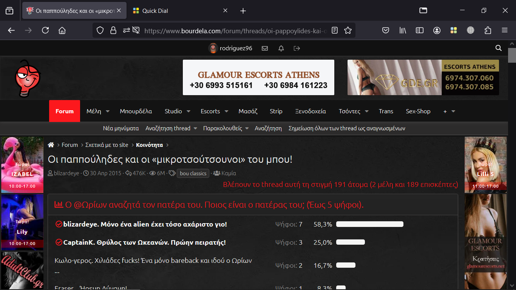Open the site search magnifier icon
Screen dimensions: 516x290
[x=499, y=48]
